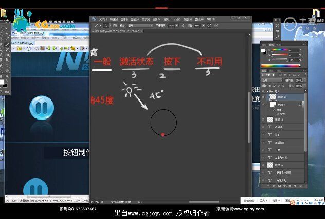This screenshot has width=325, height=219.
Task: Create new layer icon at panel bottom
Action: point(295,186)
